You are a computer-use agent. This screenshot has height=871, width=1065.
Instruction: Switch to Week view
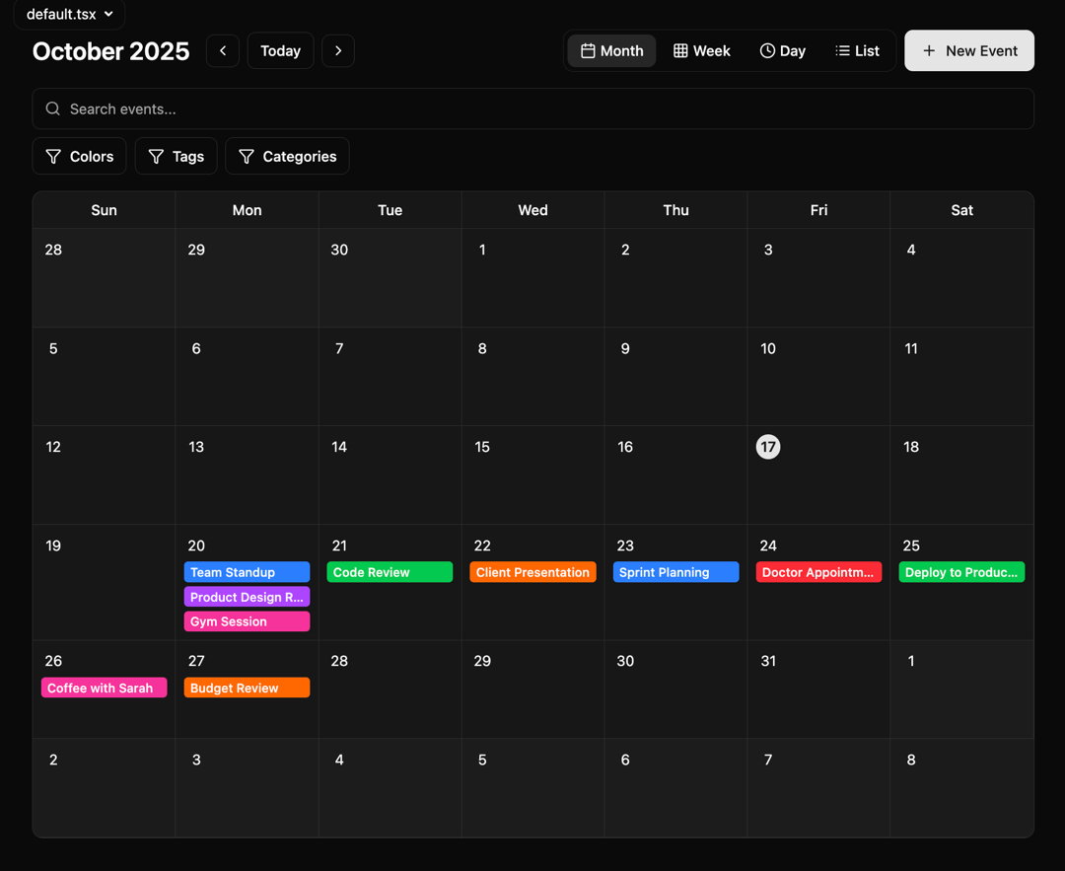click(x=702, y=51)
